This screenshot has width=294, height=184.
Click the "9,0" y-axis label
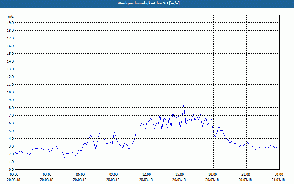click(x=11, y=100)
